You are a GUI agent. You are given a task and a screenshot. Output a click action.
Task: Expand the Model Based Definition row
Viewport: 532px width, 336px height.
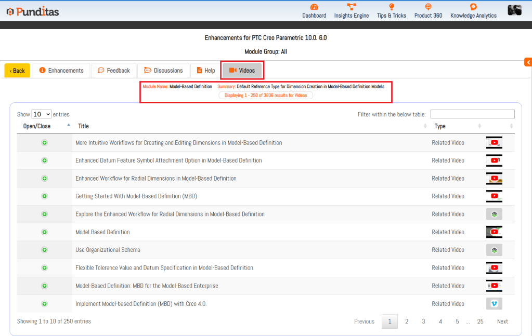pos(45,232)
